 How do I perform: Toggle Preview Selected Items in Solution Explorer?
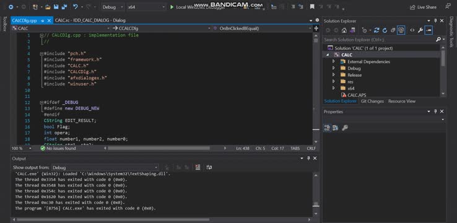coord(429,30)
